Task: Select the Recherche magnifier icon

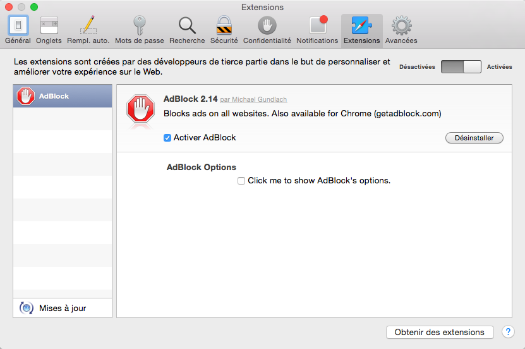Action: point(187,30)
